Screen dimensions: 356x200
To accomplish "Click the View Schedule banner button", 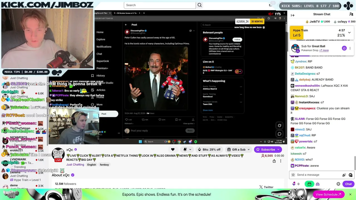I will tap(328, 194).
